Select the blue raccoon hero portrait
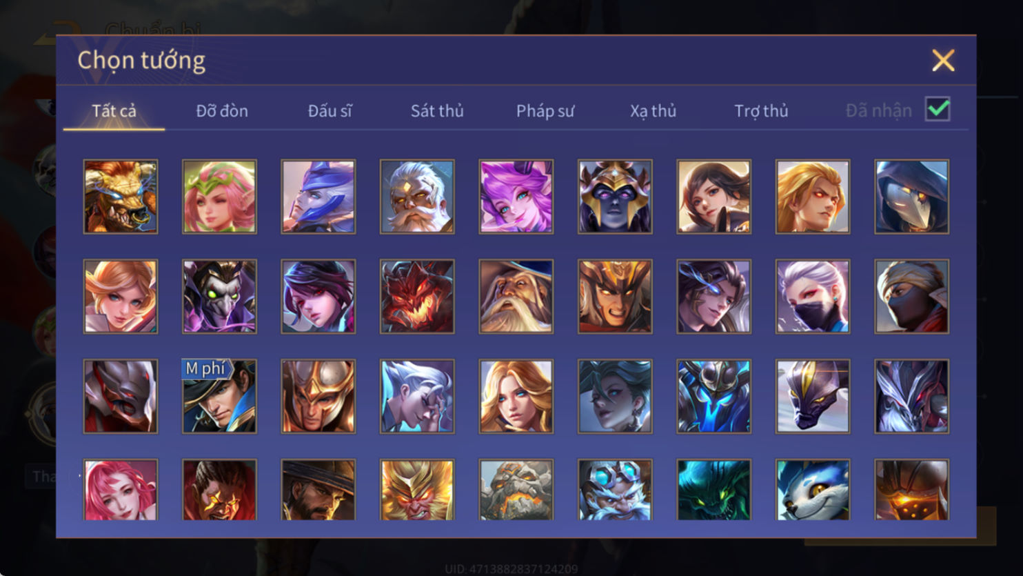 813,489
